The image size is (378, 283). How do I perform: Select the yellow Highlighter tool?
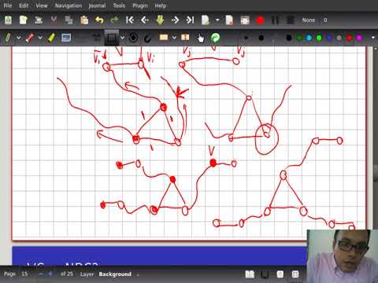tap(51, 38)
